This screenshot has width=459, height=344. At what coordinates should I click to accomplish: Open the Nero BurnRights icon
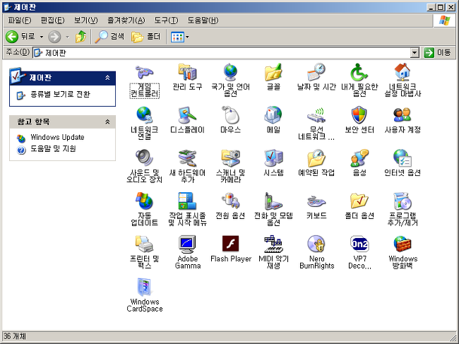tap(316, 244)
